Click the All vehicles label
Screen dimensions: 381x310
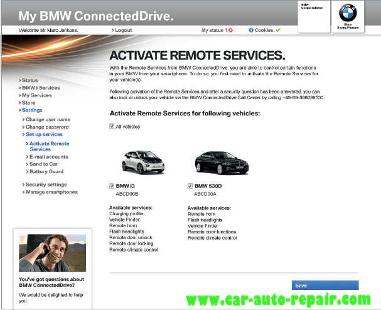[x=128, y=127]
